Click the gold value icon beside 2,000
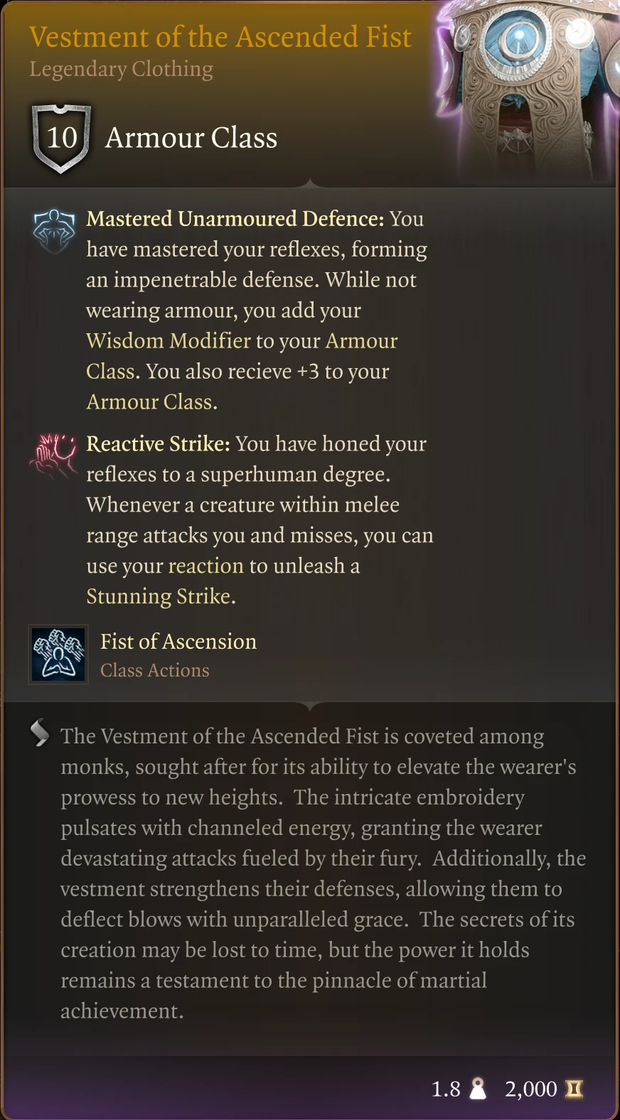The image size is (620, 1120). click(574, 1089)
